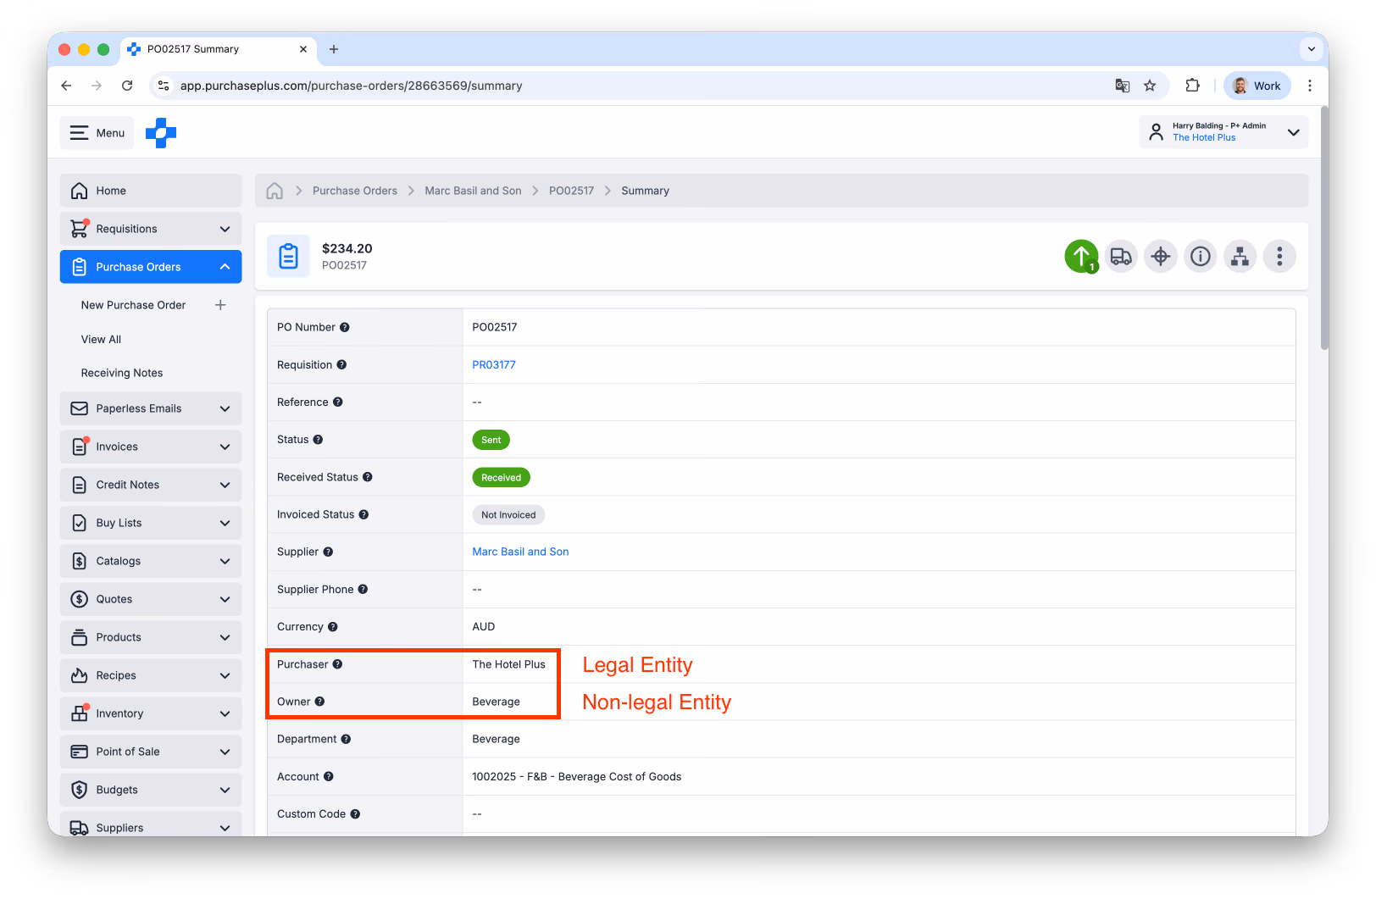1376x899 pixels.
Task: Collapse the Purchase Orders menu
Action: click(x=151, y=267)
